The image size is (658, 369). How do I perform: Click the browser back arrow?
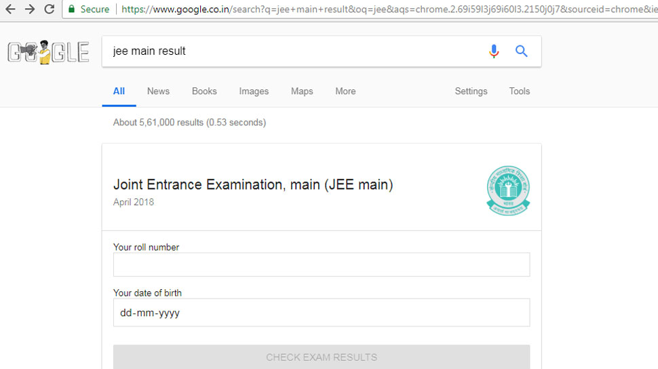10,9
